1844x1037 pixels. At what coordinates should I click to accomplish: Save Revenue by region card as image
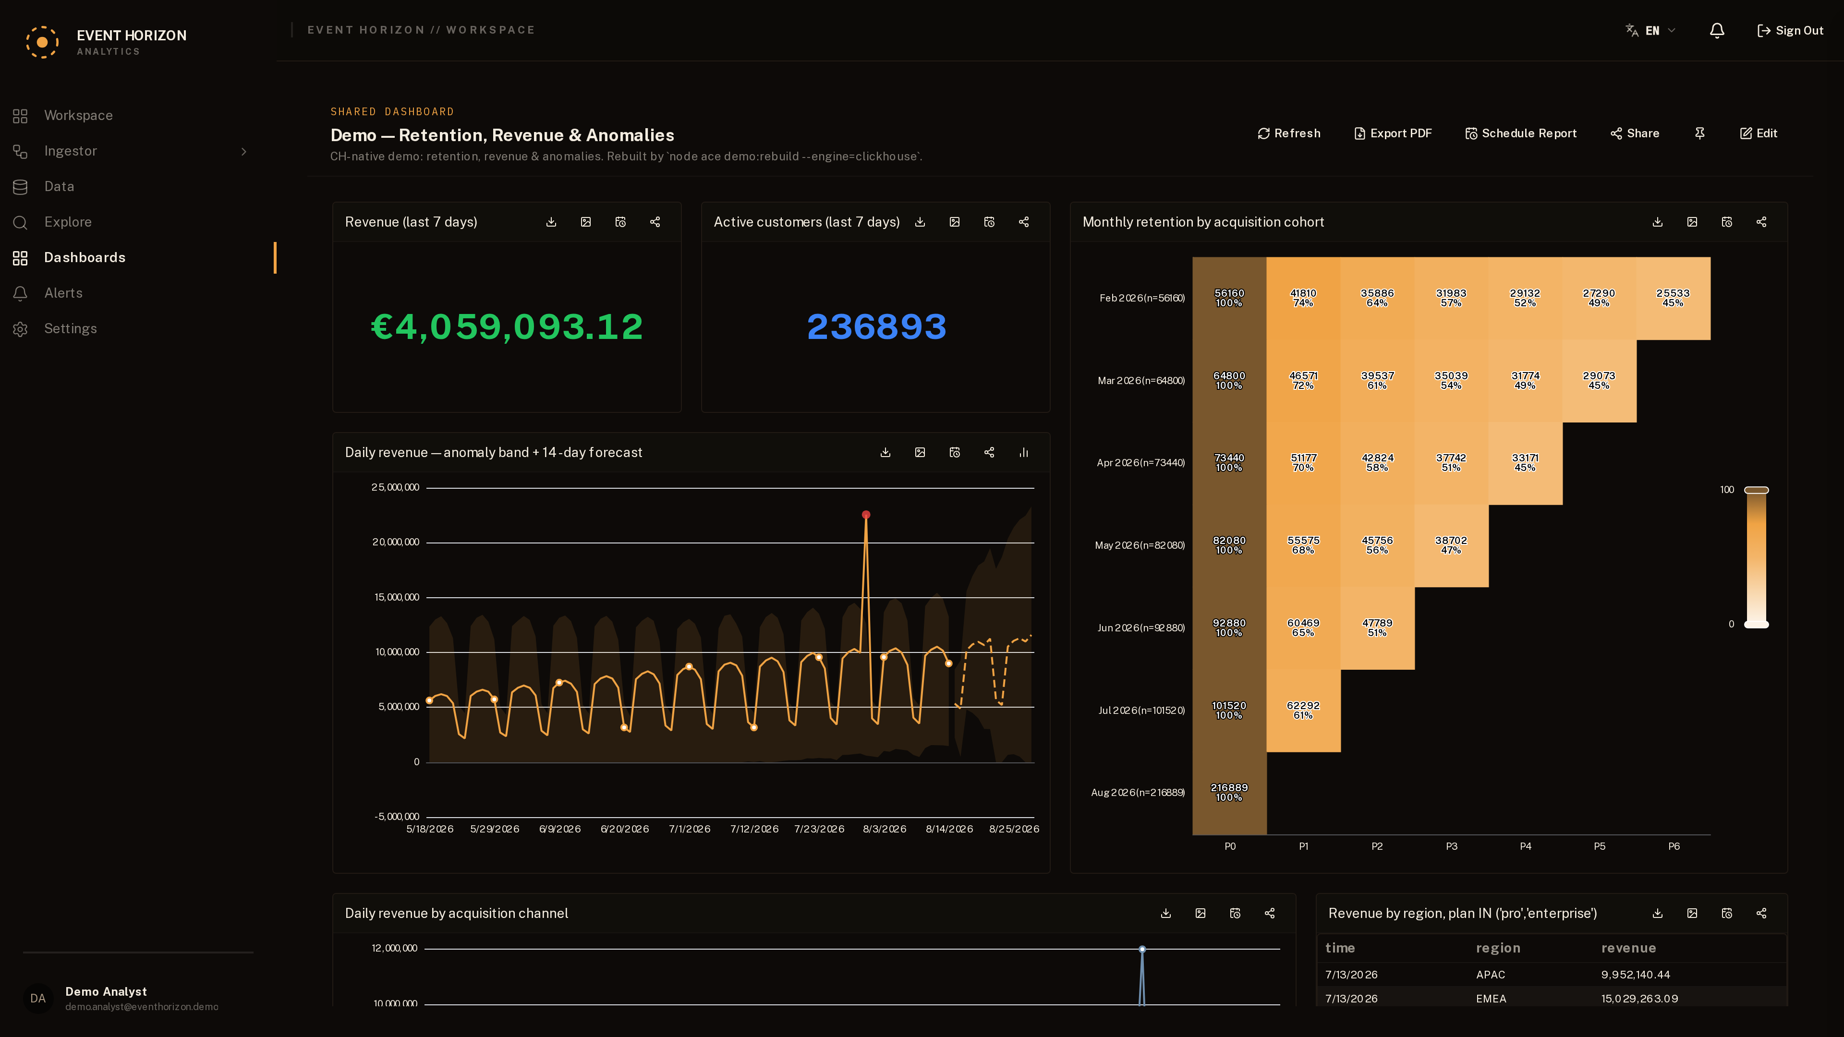click(x=1692, y=913)
